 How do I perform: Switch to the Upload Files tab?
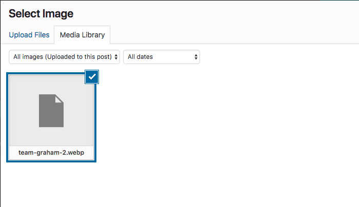pos(29,35)
